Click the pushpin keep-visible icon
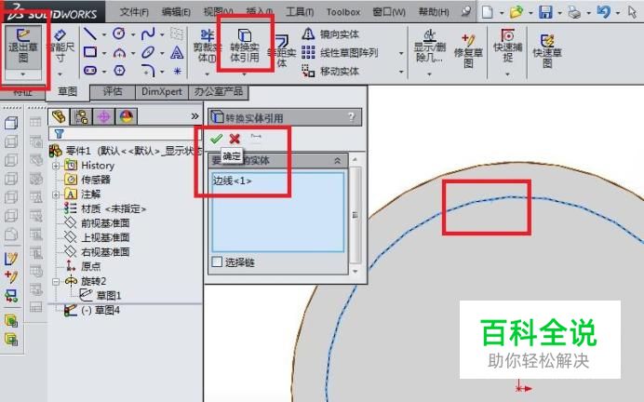The image size is (644, 402). click(x=256, y=137)
